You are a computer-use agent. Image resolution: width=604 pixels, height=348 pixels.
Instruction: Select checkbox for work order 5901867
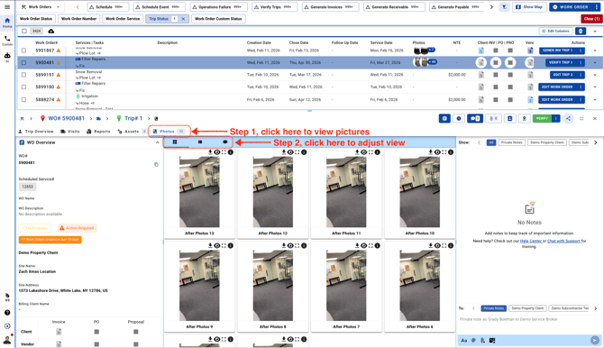click(23, 50)
